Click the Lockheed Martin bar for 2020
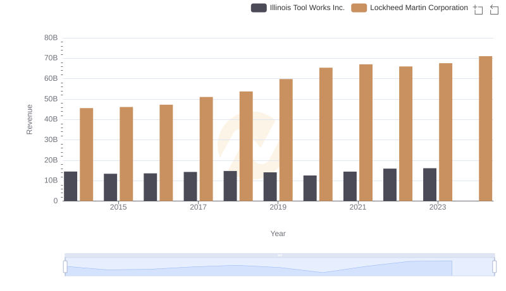Viewport: 506px width, 291px height. (326, 134)
